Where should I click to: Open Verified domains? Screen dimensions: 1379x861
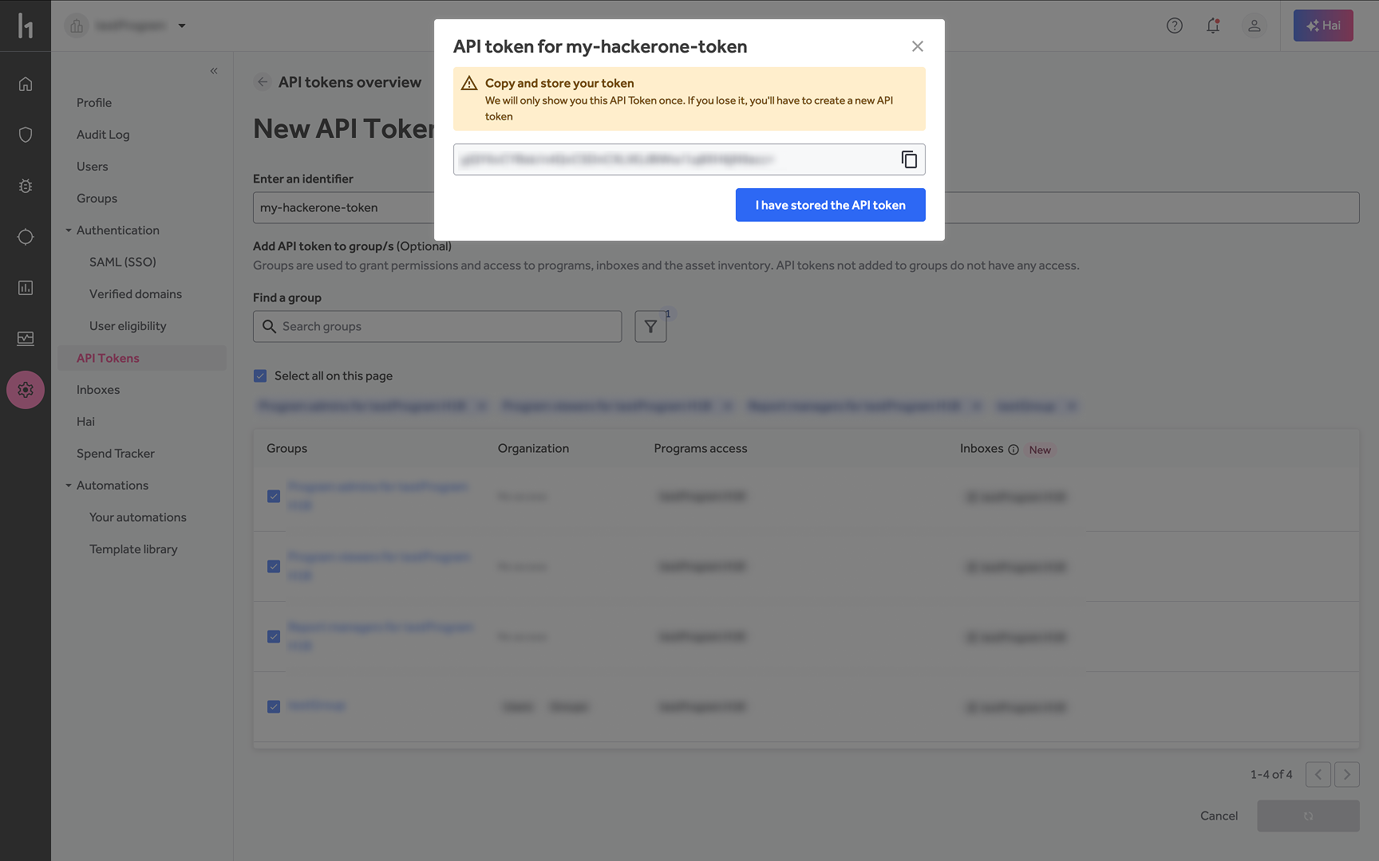click(136, 294)
